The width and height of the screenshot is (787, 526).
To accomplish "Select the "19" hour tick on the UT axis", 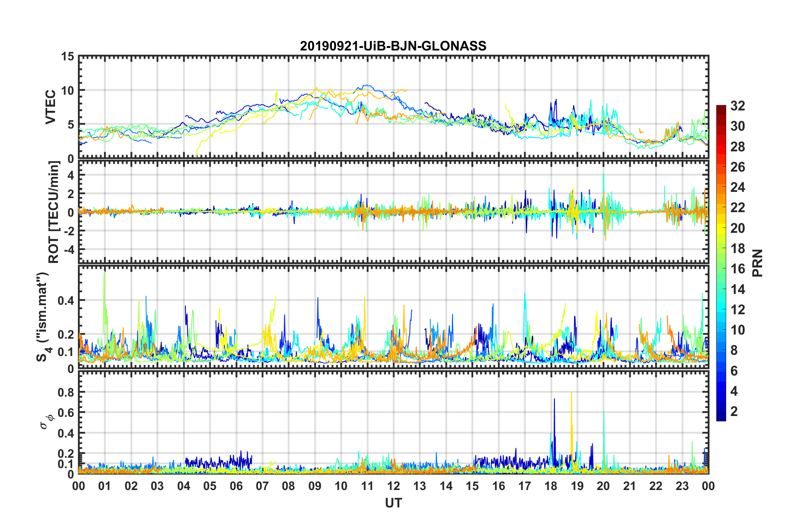I will 577,486.
